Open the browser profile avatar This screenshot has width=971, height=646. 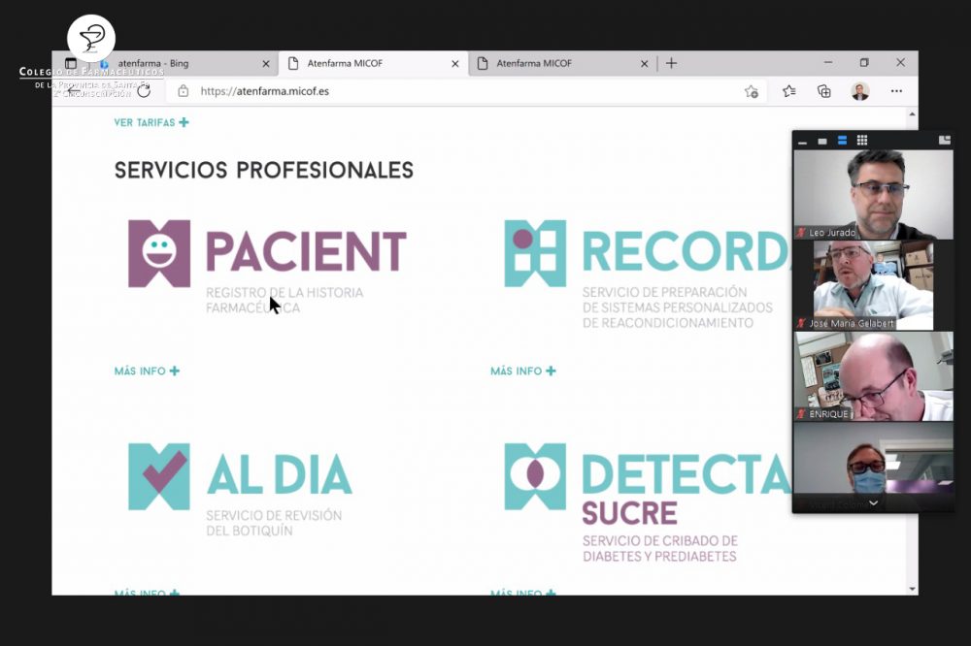click(860, 91)
